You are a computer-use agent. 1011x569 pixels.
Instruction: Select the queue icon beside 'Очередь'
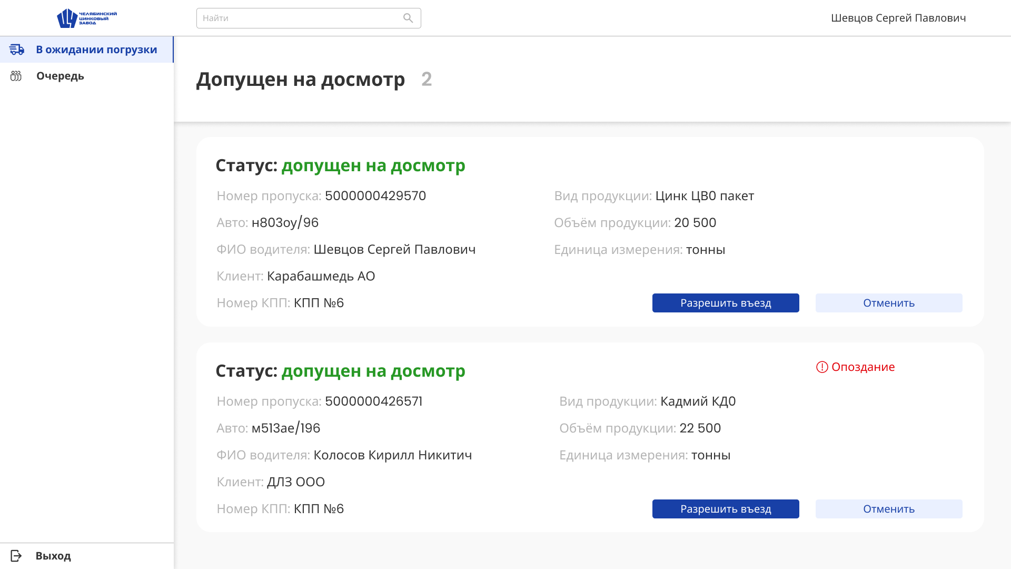click(16, 76)
